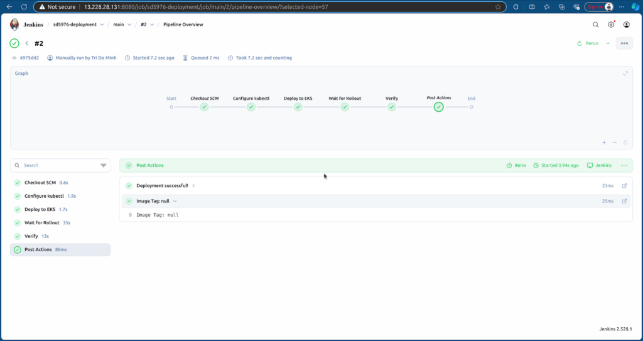Viewport: 643px width, 341px height.
Task: Bookmark this page with the star icon
Action: pos(498,7)
